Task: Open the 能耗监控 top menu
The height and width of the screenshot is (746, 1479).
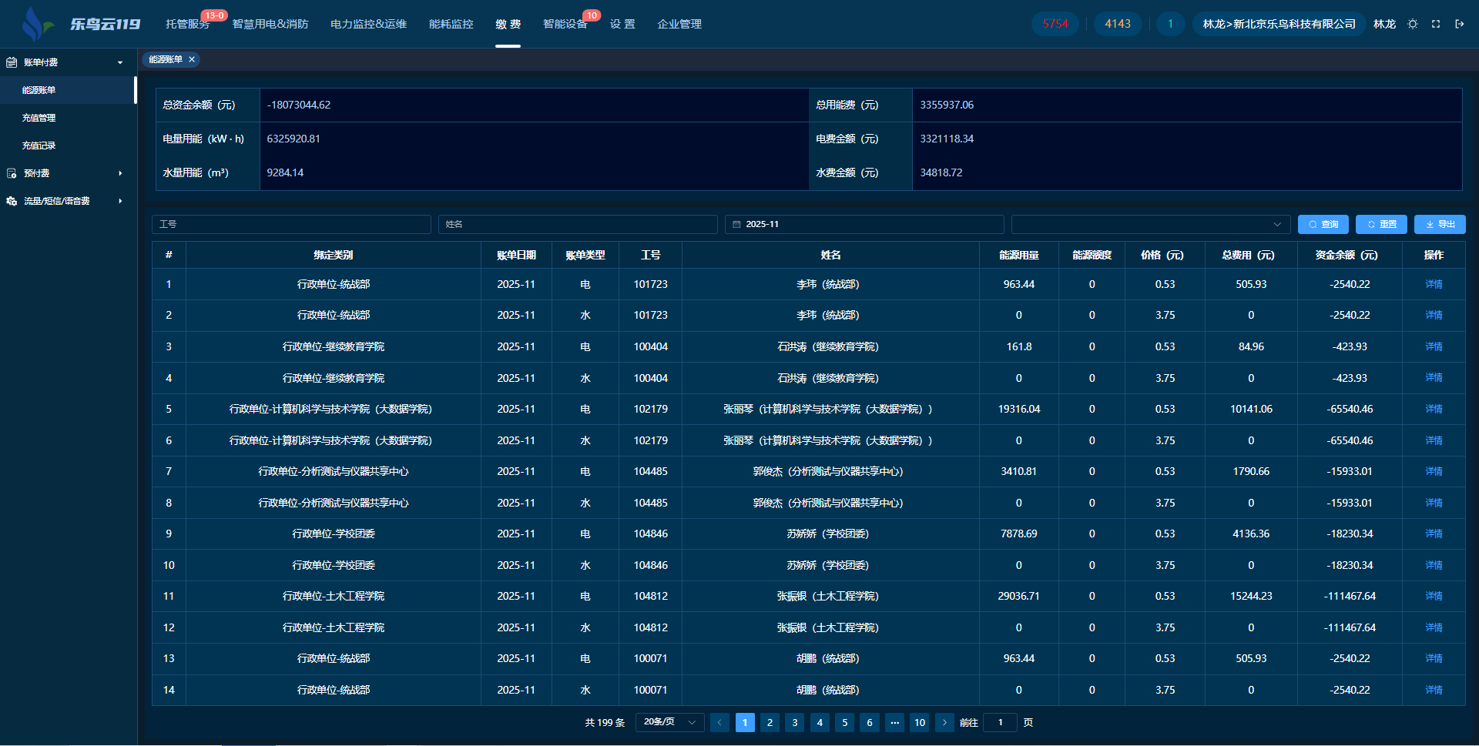Action: coord(451,24)
